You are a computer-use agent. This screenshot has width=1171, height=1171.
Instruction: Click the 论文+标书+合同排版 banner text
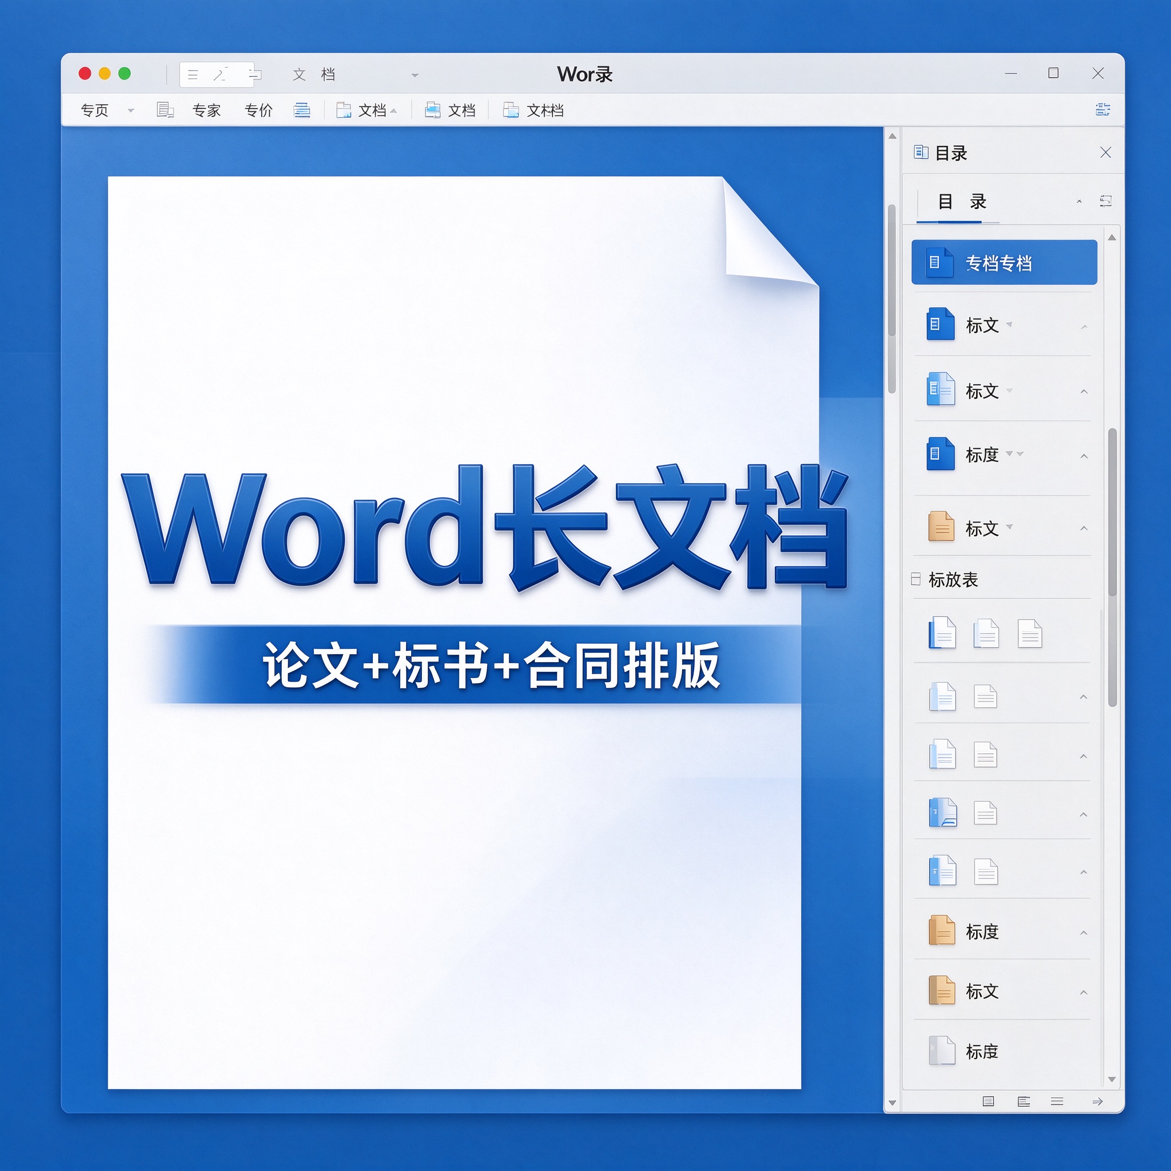click(491, 666)
